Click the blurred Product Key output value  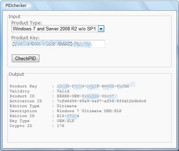pos(93,86)
